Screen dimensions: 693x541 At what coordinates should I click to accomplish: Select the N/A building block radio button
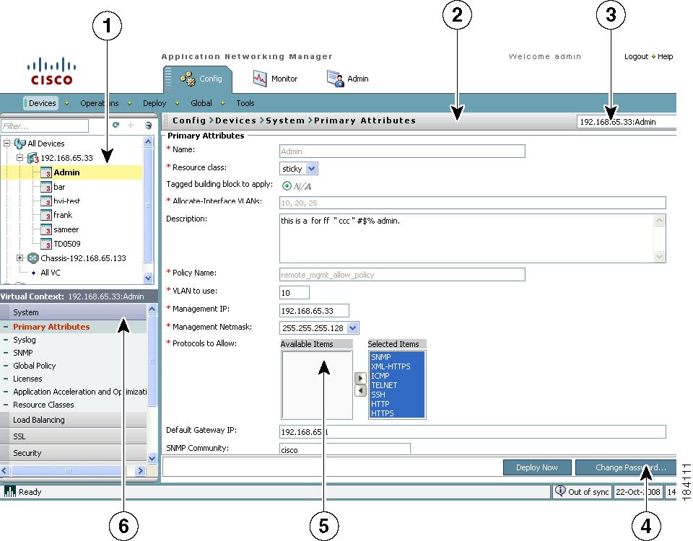[287, 186]
